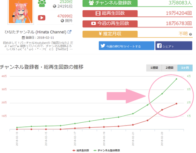Share on Facebook with シェア button
The width and height of the screenshot is (196, 153).
coord(174,46)
